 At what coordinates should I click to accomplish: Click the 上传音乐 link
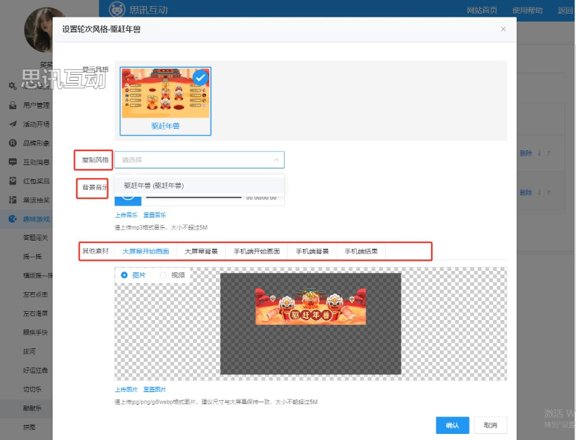126,215
